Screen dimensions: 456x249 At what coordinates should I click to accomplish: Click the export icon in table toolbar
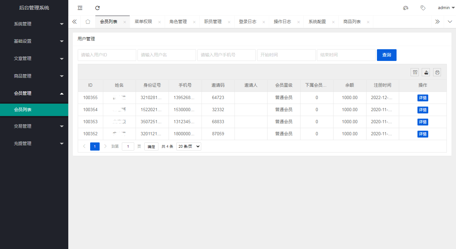pyautogui.click(x=426, y=72)
